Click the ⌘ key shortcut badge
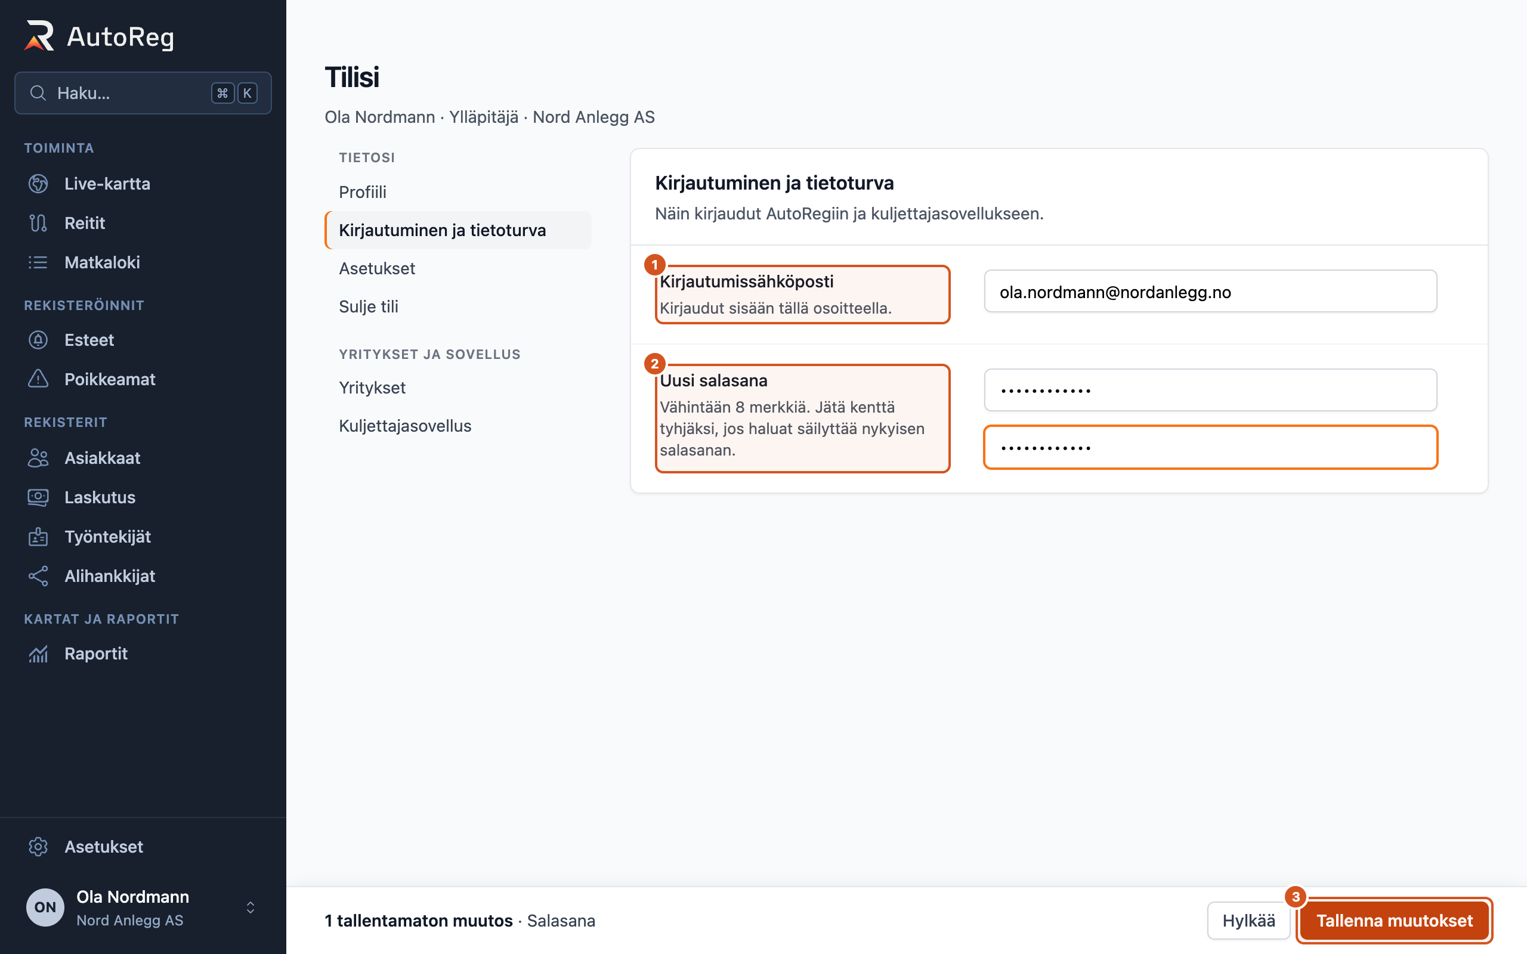Viewport: 1527px width, 954px height. (222, 94)
